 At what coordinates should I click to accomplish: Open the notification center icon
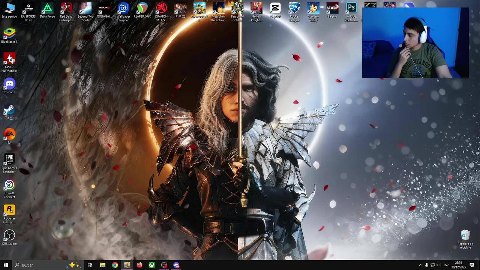pyautogui.click(x=472, y=265)
